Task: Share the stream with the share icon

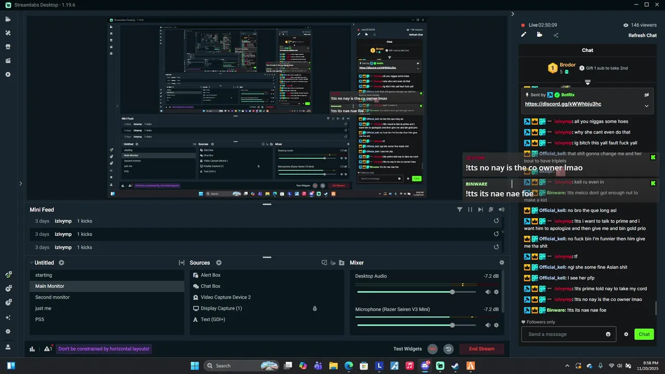Action: click(556, 35)
